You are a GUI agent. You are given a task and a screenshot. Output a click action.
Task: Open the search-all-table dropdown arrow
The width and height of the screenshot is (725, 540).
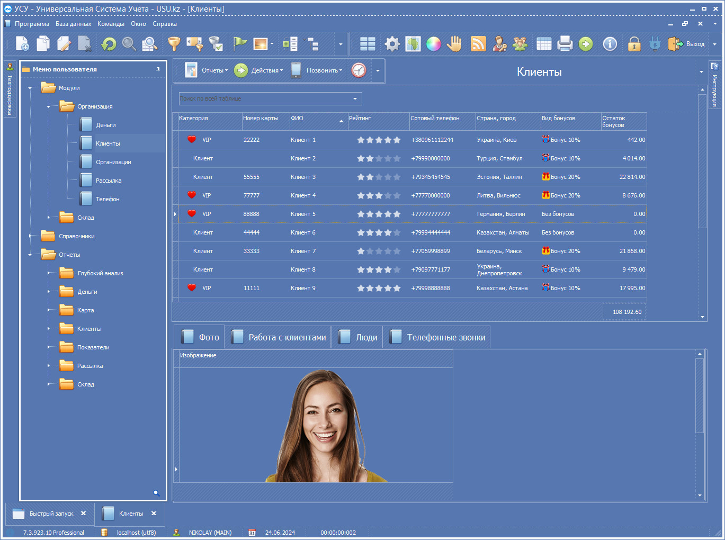(355, 99)
